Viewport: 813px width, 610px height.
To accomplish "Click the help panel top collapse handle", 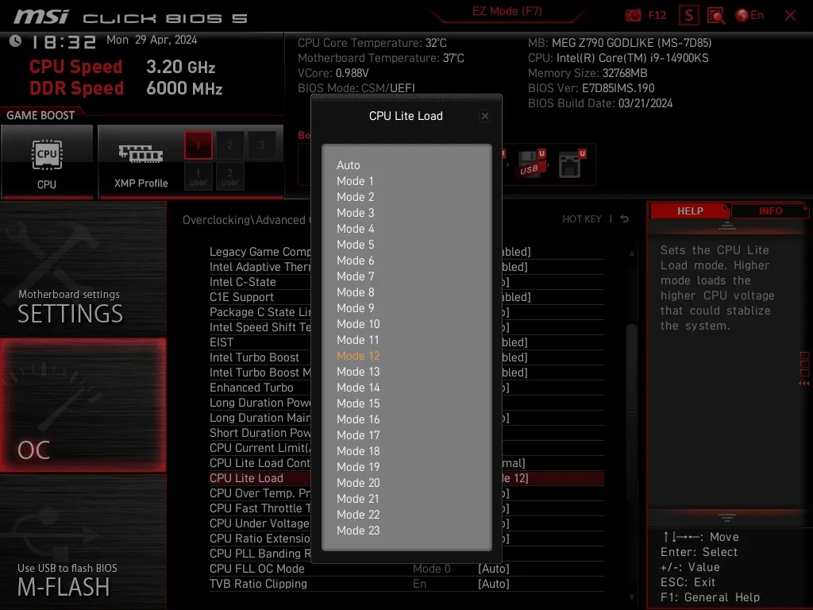I will pyautogui.click(x=727, y=226).
